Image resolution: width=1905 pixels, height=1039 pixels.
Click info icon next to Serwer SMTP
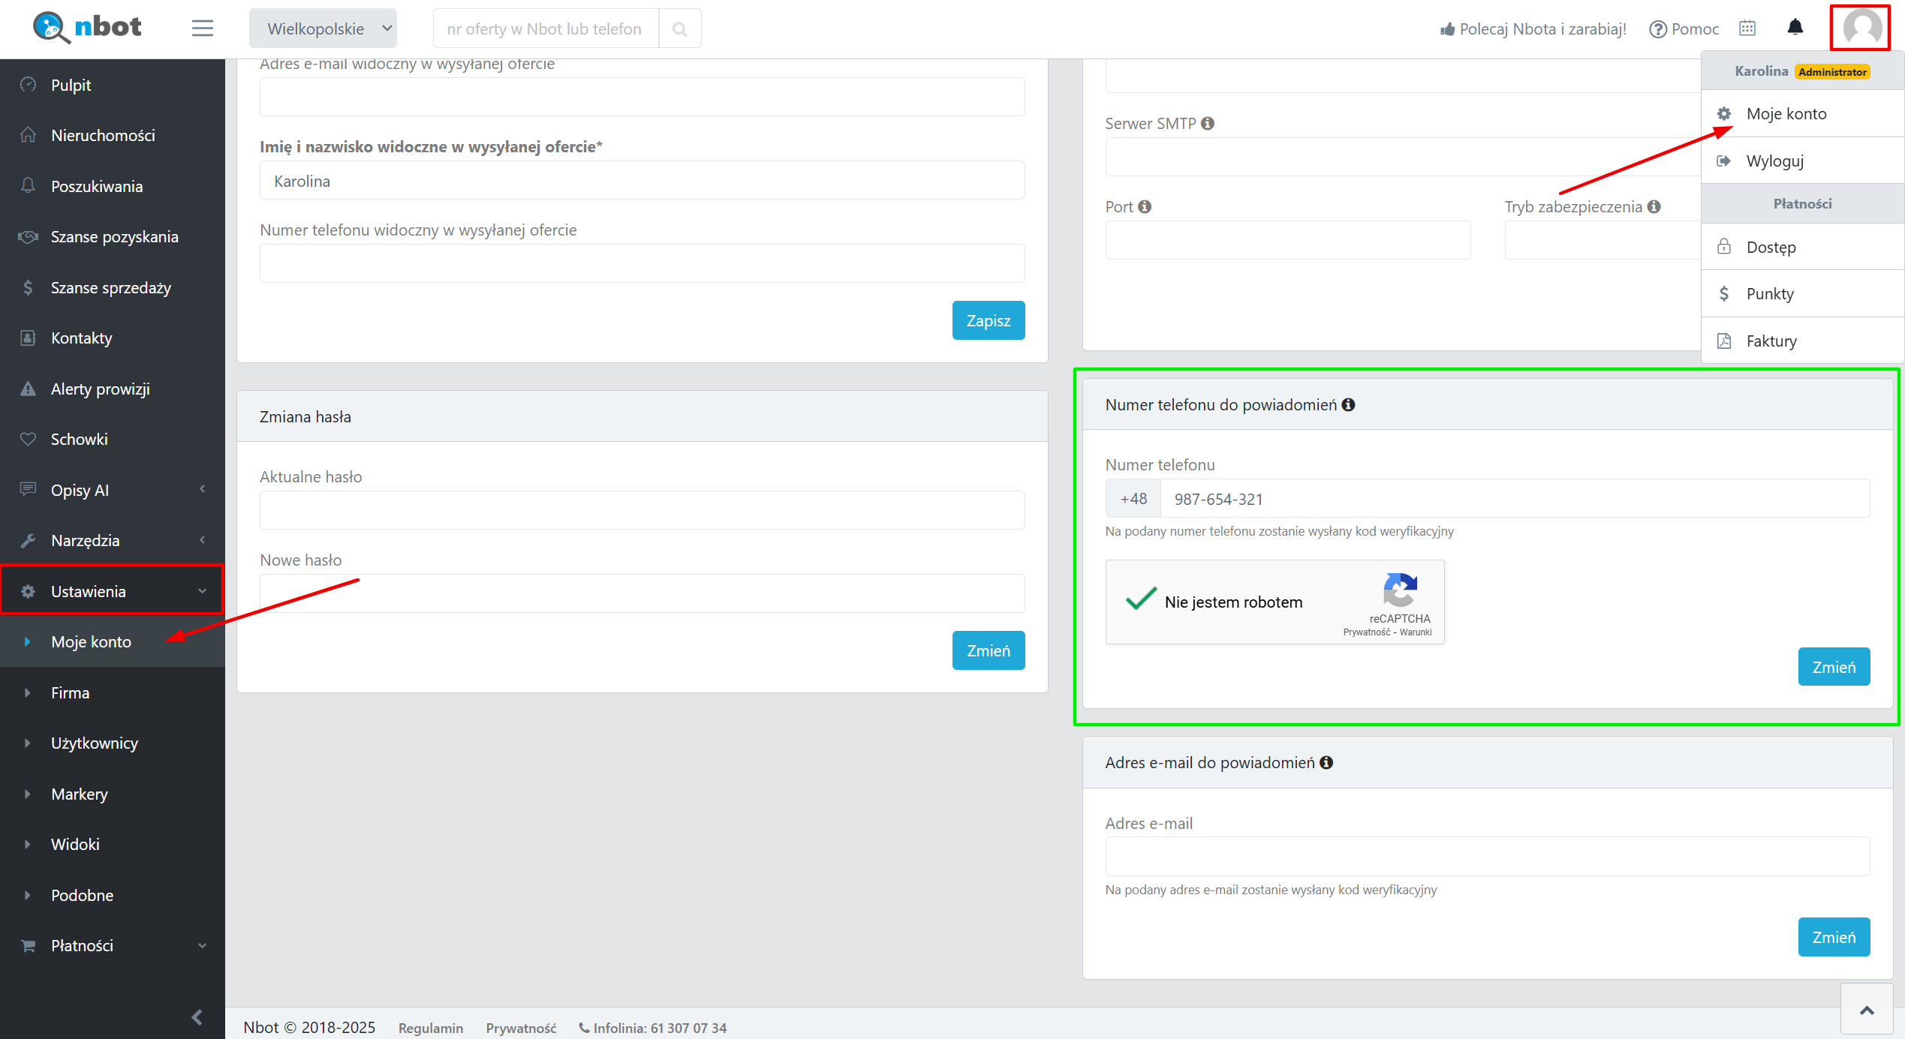pos(1208,123)
